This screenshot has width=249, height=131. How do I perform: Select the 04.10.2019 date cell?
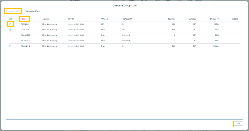coord(26,41)
